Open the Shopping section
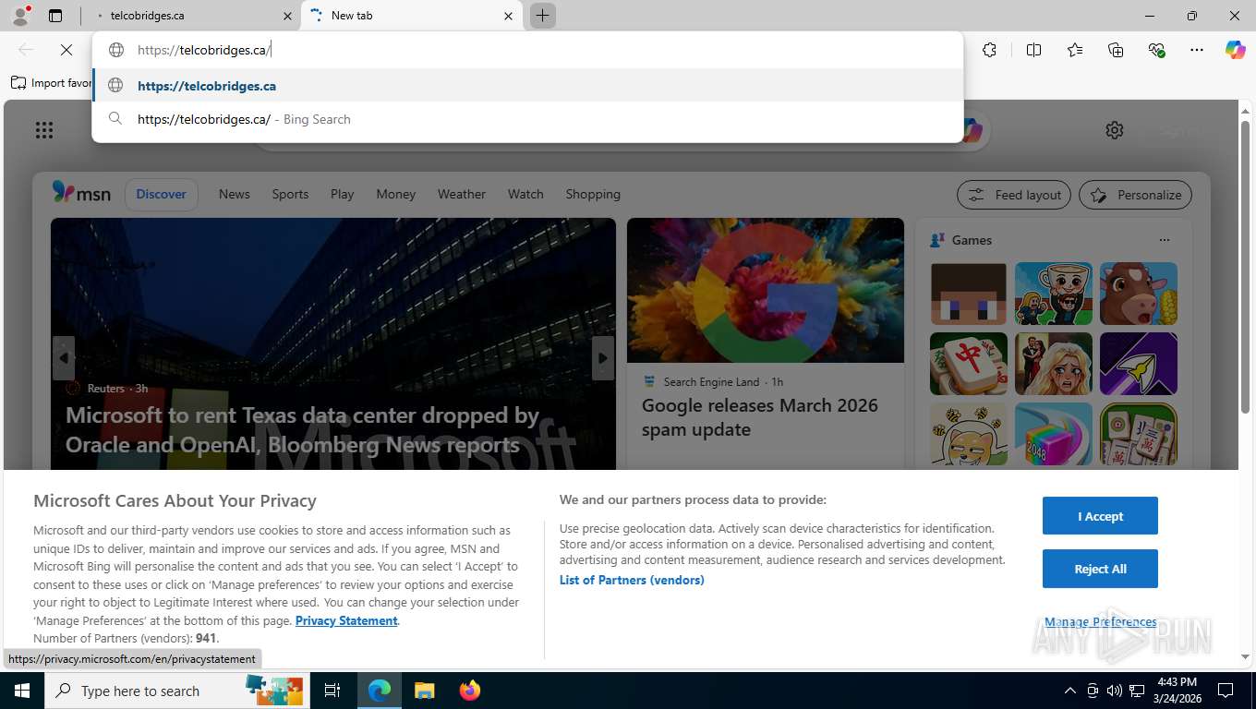 [x=593, y=194]
